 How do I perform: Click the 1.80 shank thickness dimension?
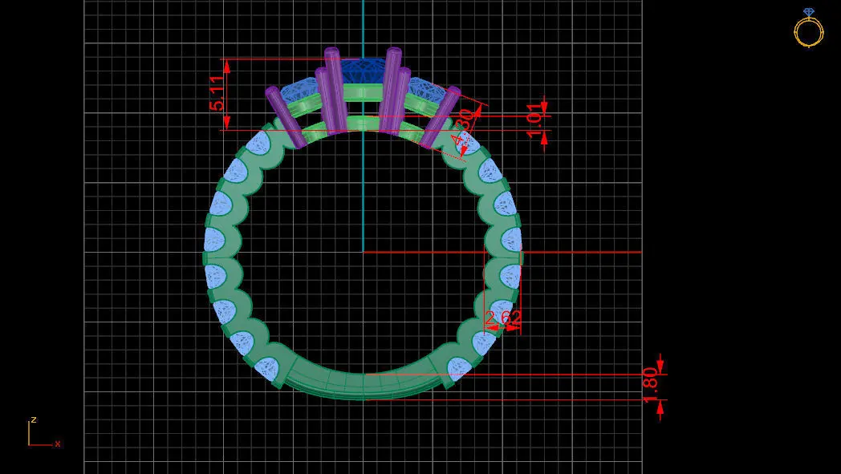pos(649,386)
